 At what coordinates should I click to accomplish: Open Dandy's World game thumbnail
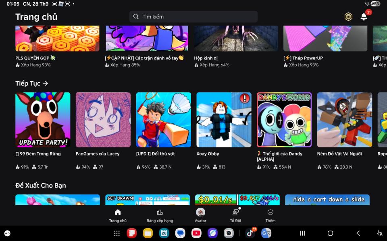[284, 120]
